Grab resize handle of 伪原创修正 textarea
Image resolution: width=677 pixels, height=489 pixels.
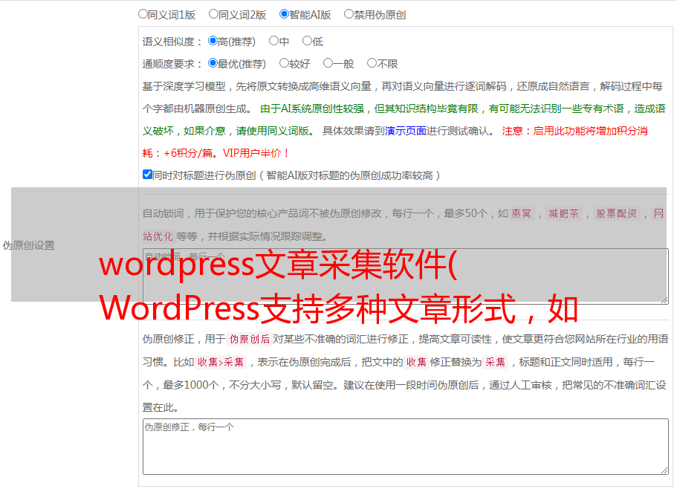pyautogui.click(x=664, y=470)
